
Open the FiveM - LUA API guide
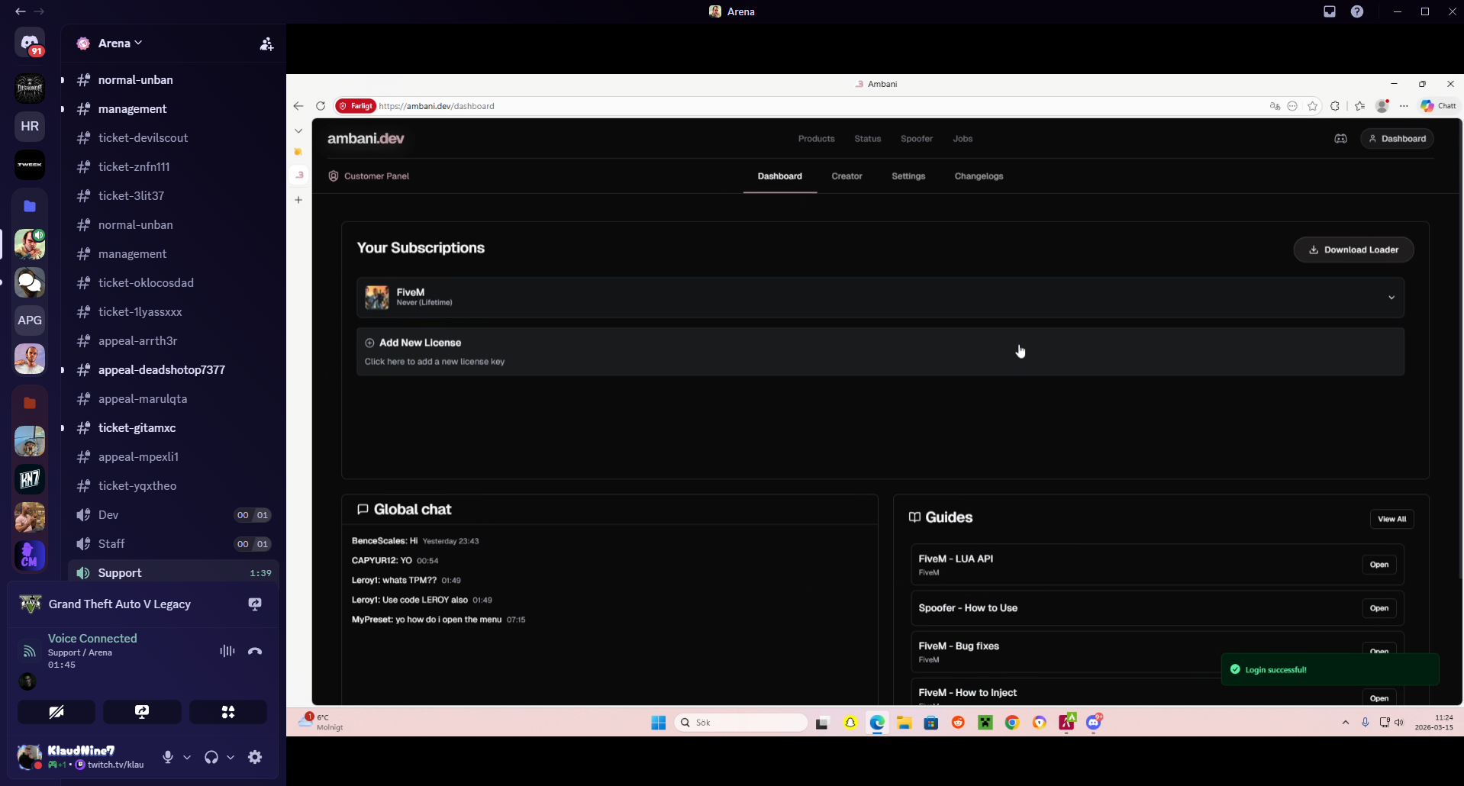pos(1379,565)
